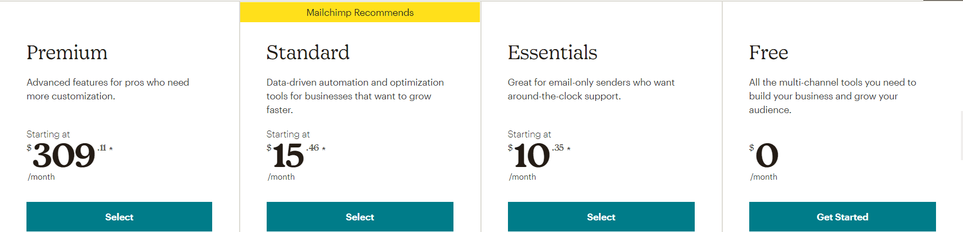Click Get Started for the Free plan
The width and height of the screenshot is (963, 232).
pos(842,217)
